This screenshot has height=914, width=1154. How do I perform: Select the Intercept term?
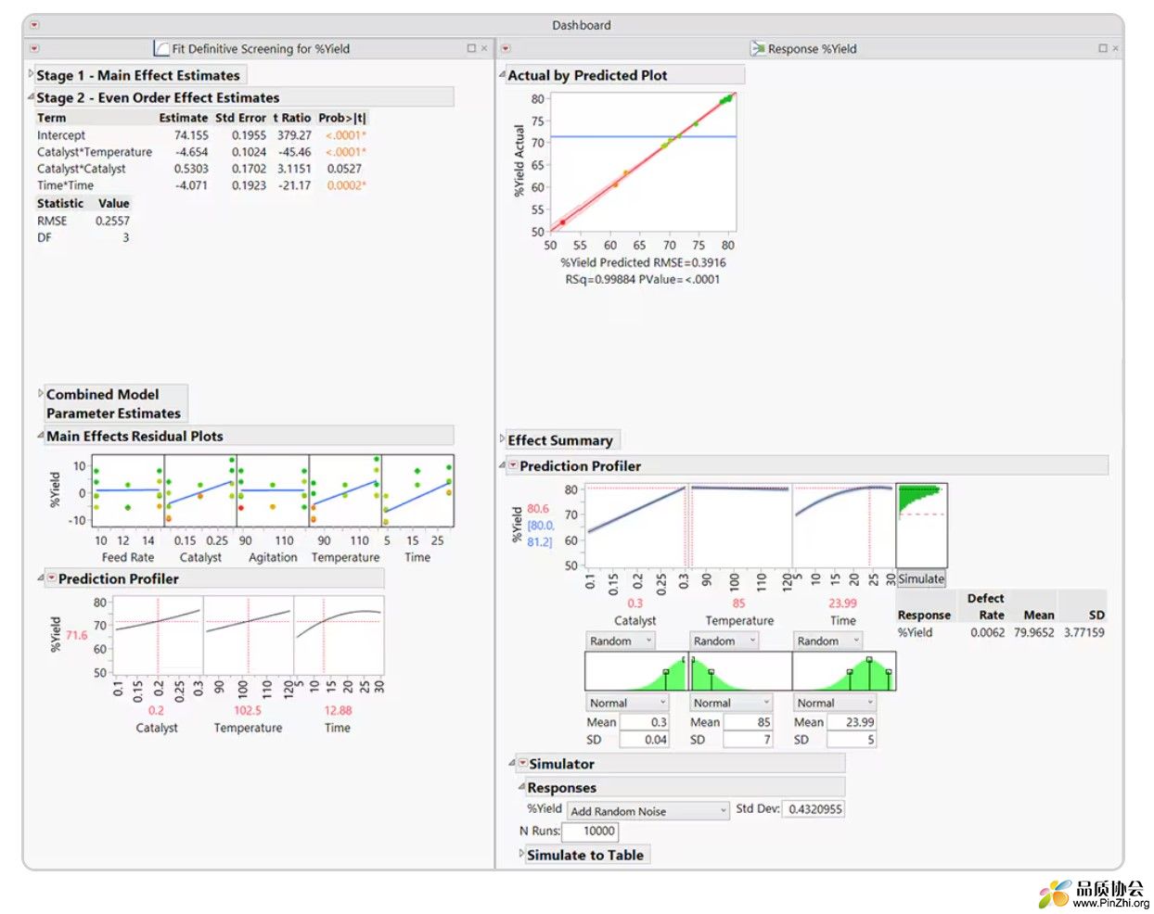[61, 135]
